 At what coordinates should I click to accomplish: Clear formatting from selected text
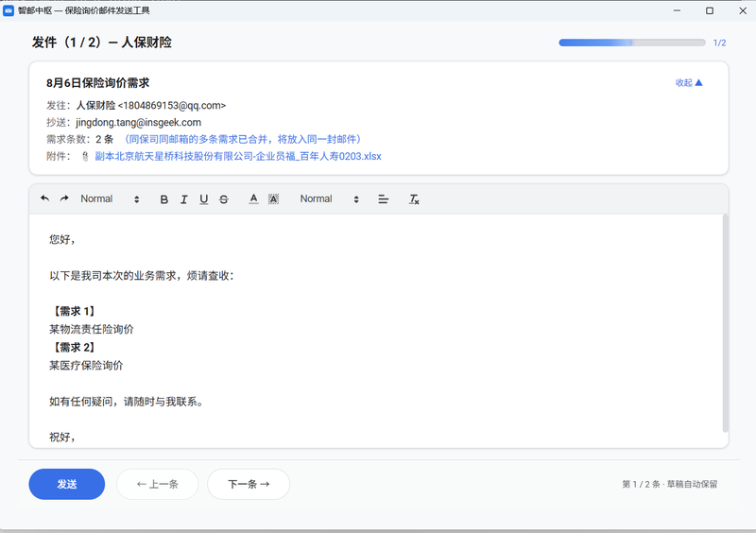pyautogui.click(x=414, y=199)
